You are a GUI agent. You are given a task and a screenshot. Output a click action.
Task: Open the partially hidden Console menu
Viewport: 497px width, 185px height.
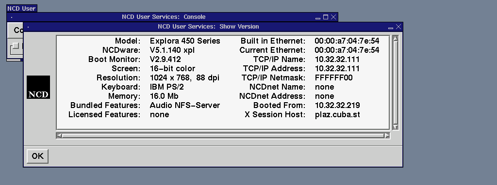(x=15, y=31)
